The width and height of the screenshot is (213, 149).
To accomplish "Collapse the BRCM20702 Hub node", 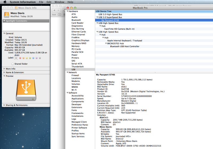I will tap(106, 43).
